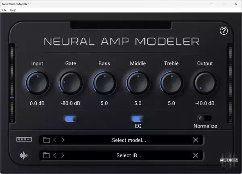Minimize the NeuralAmpModeler window
The height and width of the screenshot is (174, 242).
(213, 4)
